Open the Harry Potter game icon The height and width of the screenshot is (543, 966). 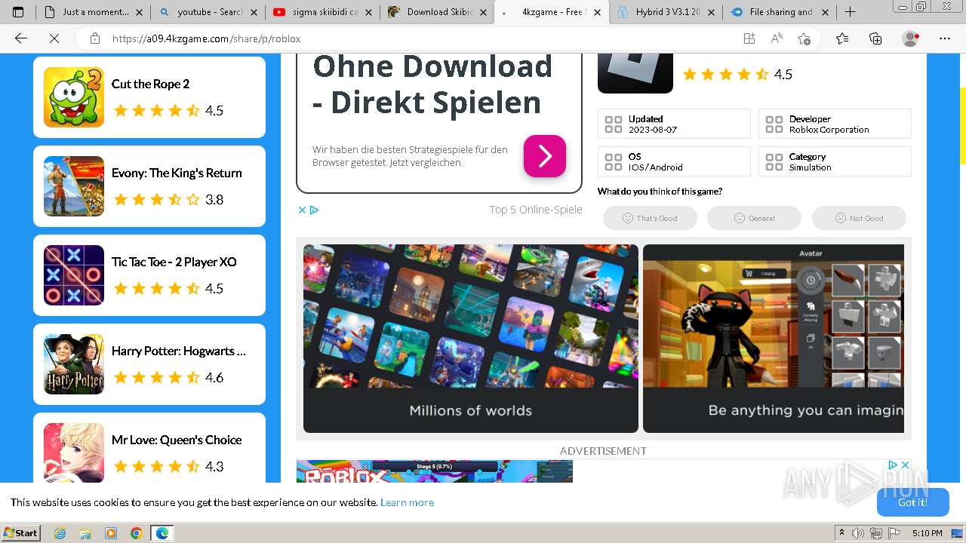[x=74, y=364]
